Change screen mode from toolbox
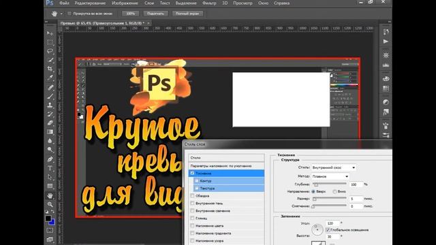436x245 pixels. [x=50, y=240]
